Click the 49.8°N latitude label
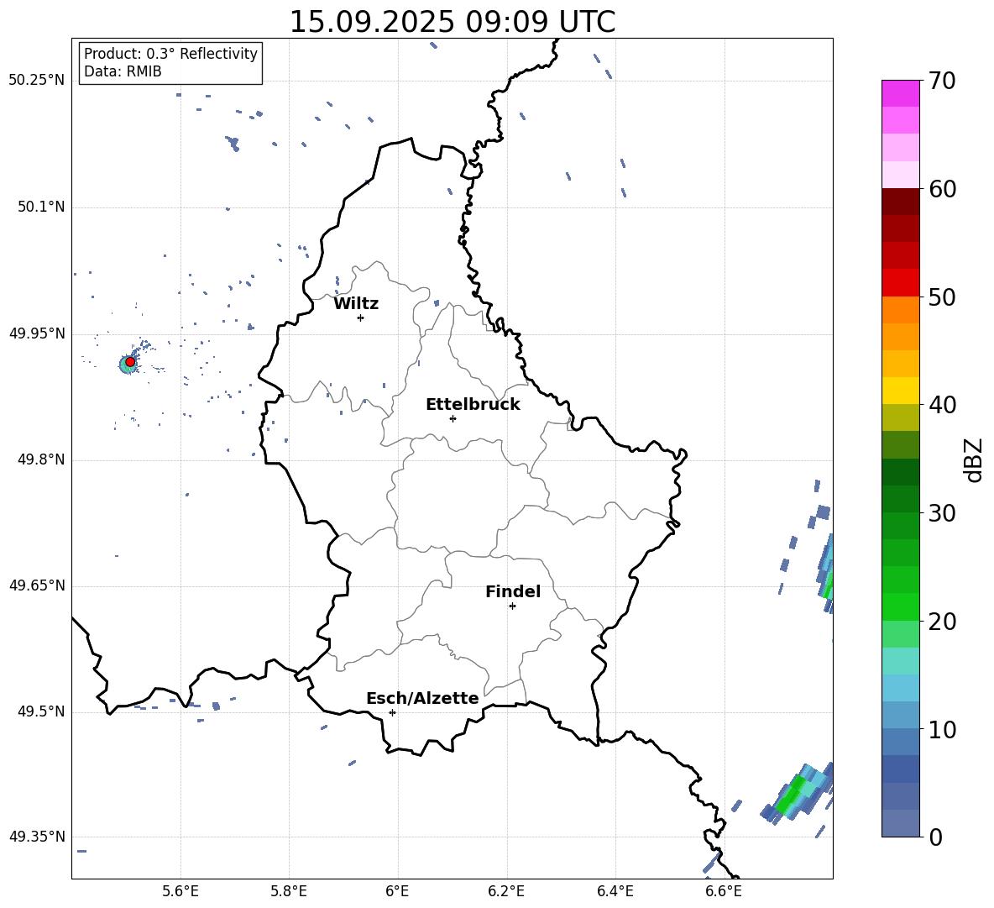 (41, 459)
